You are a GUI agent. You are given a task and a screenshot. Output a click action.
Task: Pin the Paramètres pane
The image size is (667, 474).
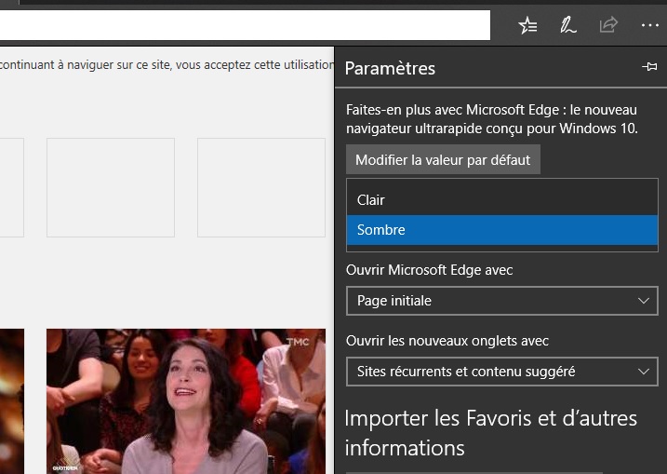pos(649,67)
